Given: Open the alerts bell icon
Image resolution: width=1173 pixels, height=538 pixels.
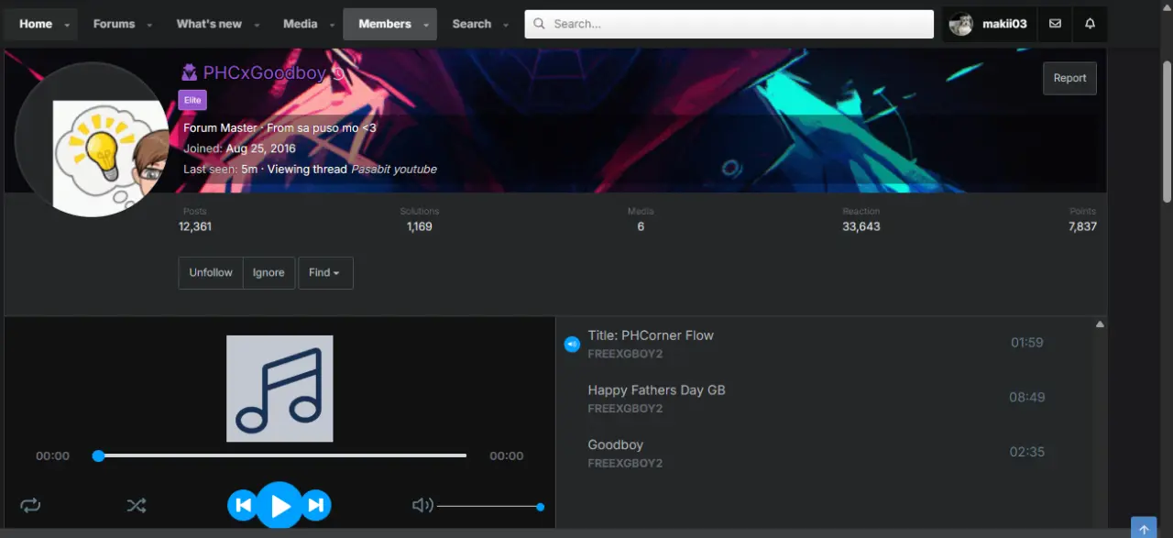Looking at the screenshot, I should pyautogui.click(x=1090, y=24).
